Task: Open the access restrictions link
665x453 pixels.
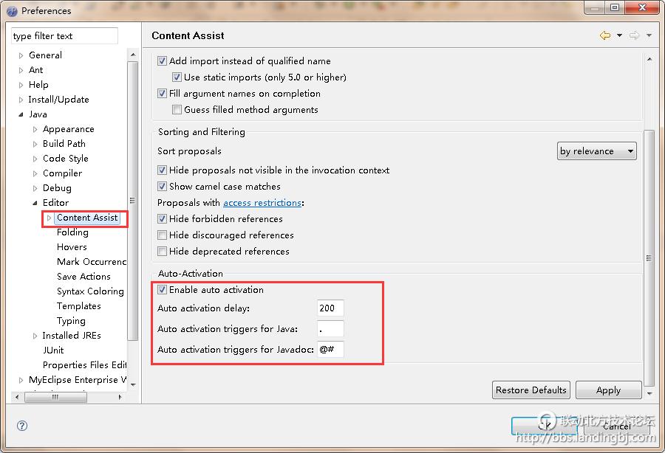Action: [x=262, y=203]
